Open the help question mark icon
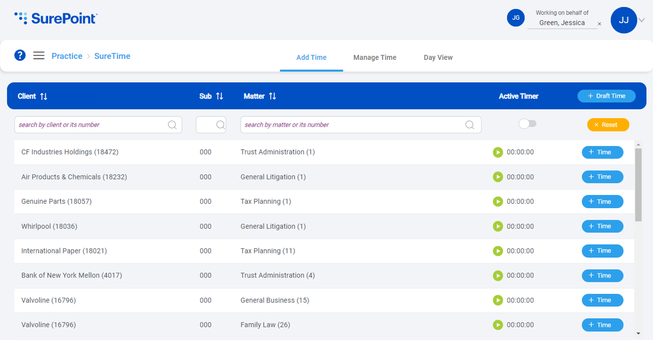The height and width of the screenshot is (340, 653). [x=20, y=56]
